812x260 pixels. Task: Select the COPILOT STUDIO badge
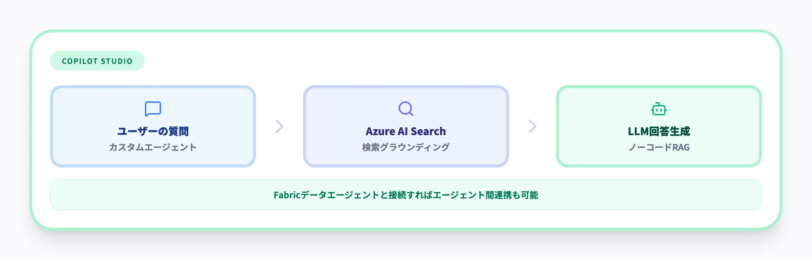(x=97, y=61)
